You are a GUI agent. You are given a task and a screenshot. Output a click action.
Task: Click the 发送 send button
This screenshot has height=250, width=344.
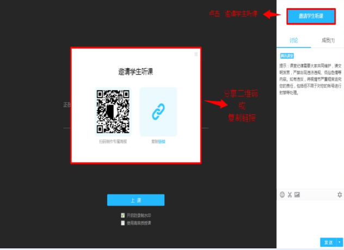tap(328, 242)
